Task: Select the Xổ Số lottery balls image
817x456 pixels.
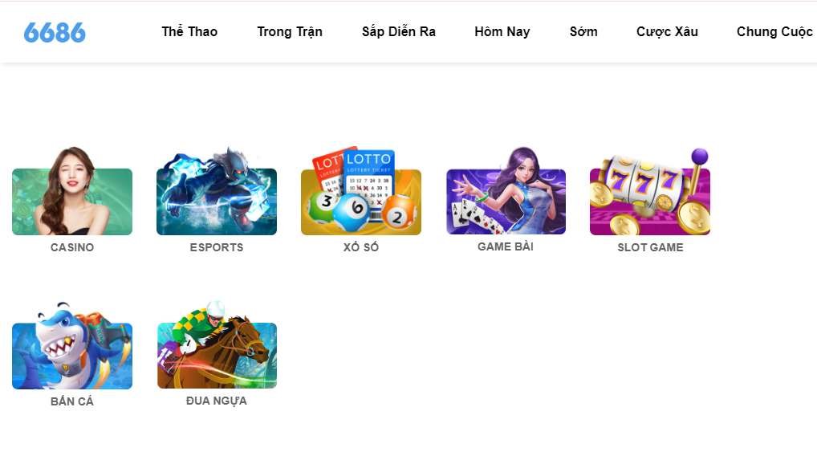Action: [361, 191]
